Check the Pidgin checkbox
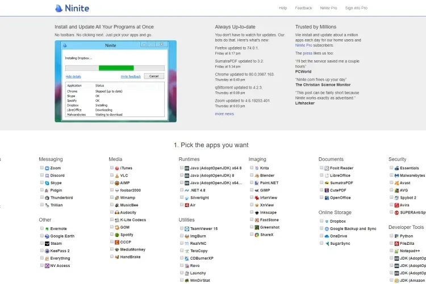 (42, 190)
